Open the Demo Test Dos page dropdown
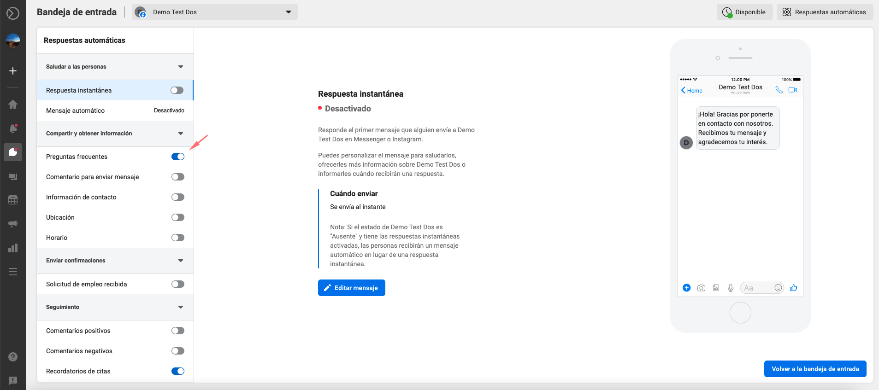Viewport: 879px width, 390px height. (215, 12)
